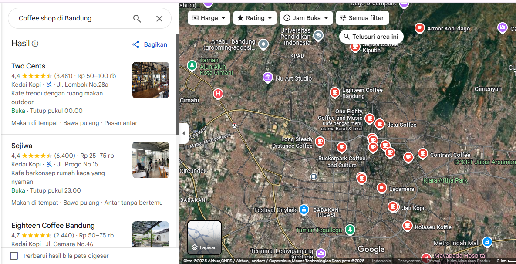Open the Jam Buka filter dropdown
The height and width of the screenshot is (264, 516).
click(306, 18)
